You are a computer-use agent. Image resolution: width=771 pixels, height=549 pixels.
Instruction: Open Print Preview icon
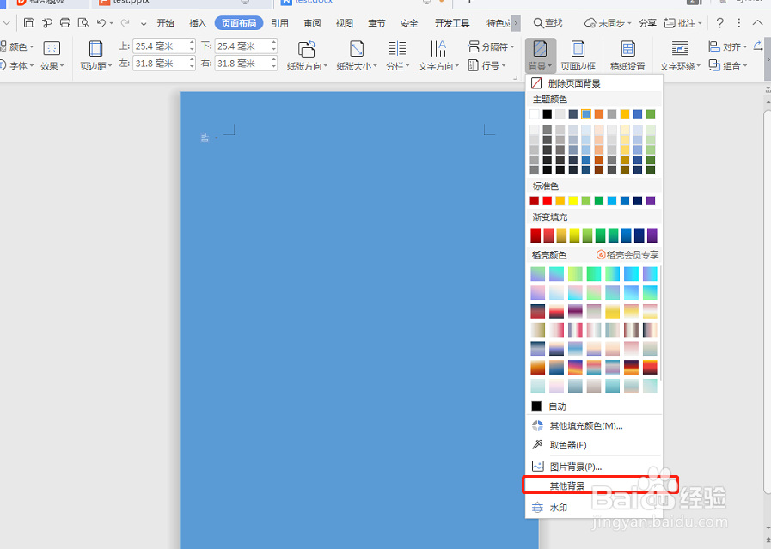(x=83, y=22)
